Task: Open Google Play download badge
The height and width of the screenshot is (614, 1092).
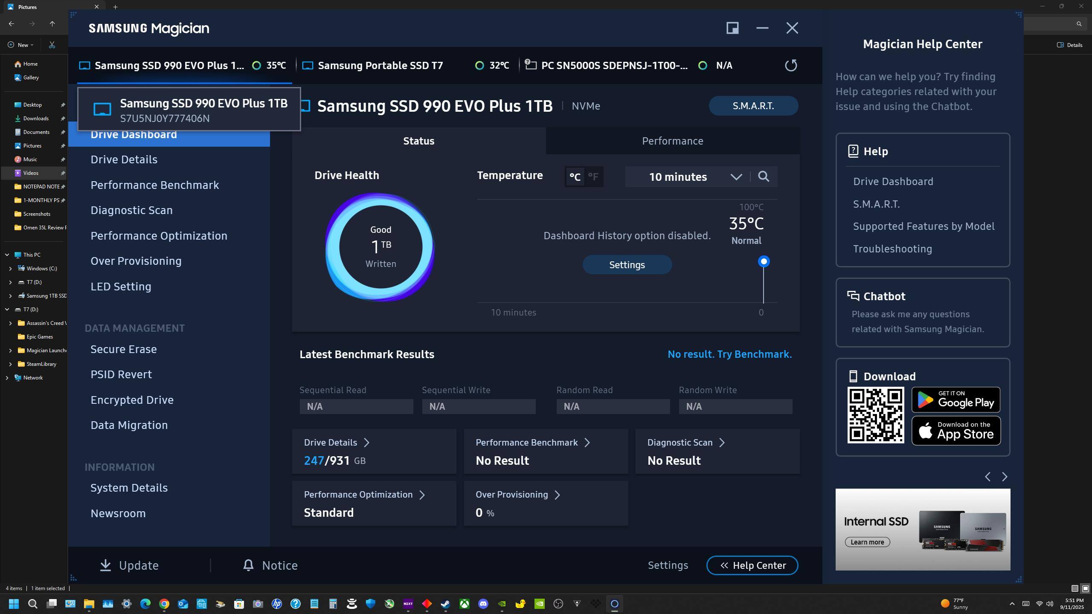Action: pos(955,400)
